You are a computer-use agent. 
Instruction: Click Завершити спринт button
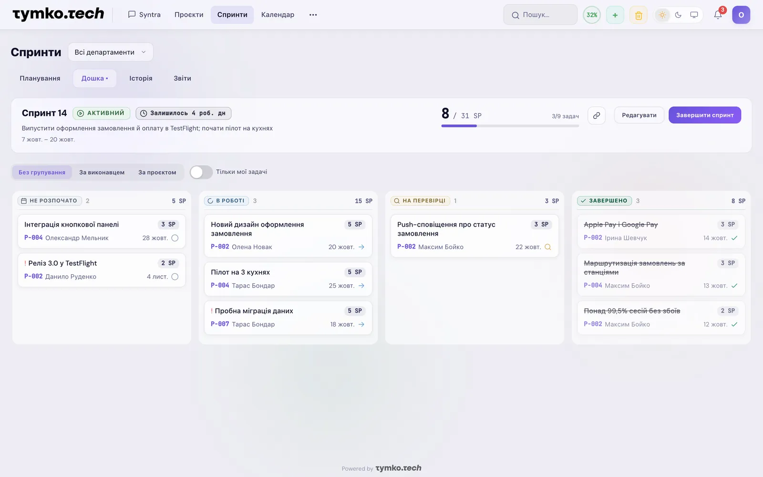[x=705, y=115]
